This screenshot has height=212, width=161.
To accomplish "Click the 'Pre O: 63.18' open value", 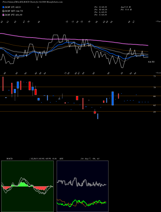I will (101, 7).
